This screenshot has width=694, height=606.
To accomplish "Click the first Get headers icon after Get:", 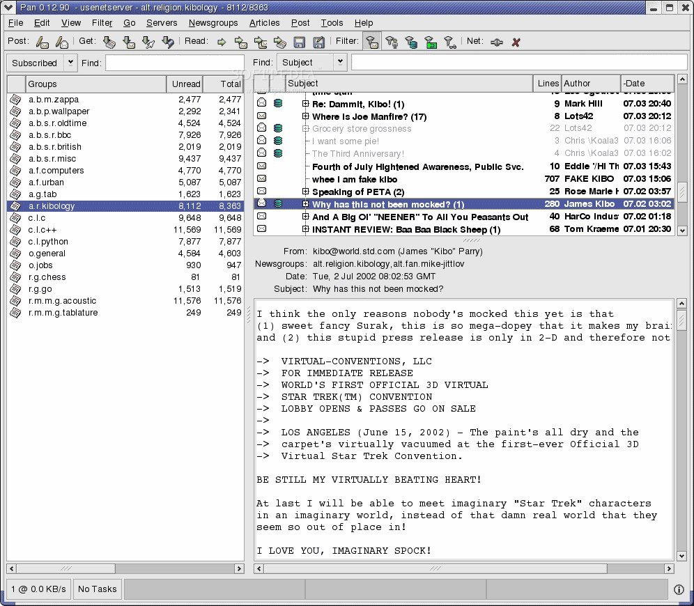I will [x=109, y=42].
